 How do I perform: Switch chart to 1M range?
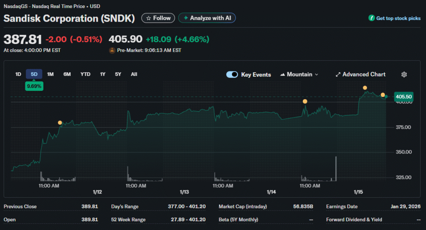[x=50, y=74]
